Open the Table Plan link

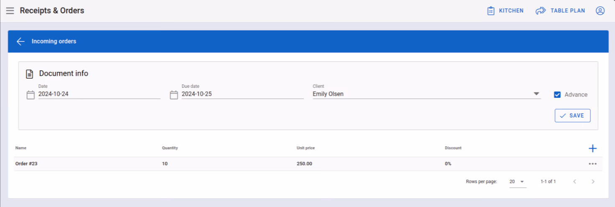[560, 11]
